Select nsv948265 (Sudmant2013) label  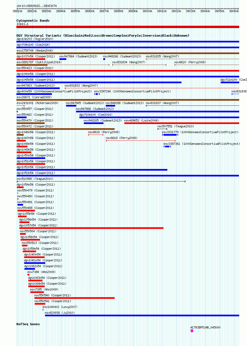click(x=103, y=120)
